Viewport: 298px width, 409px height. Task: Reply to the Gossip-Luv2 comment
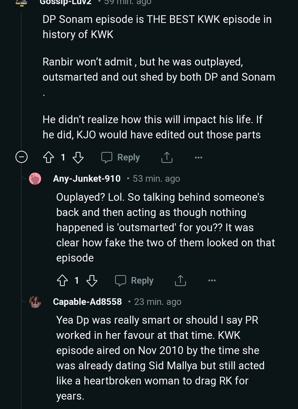(128, 157)
